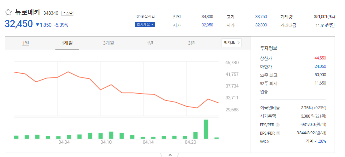Viewport: 345px width, 157px height.
Task: Click the 저가 value 32,300
Action: [261, 25]
